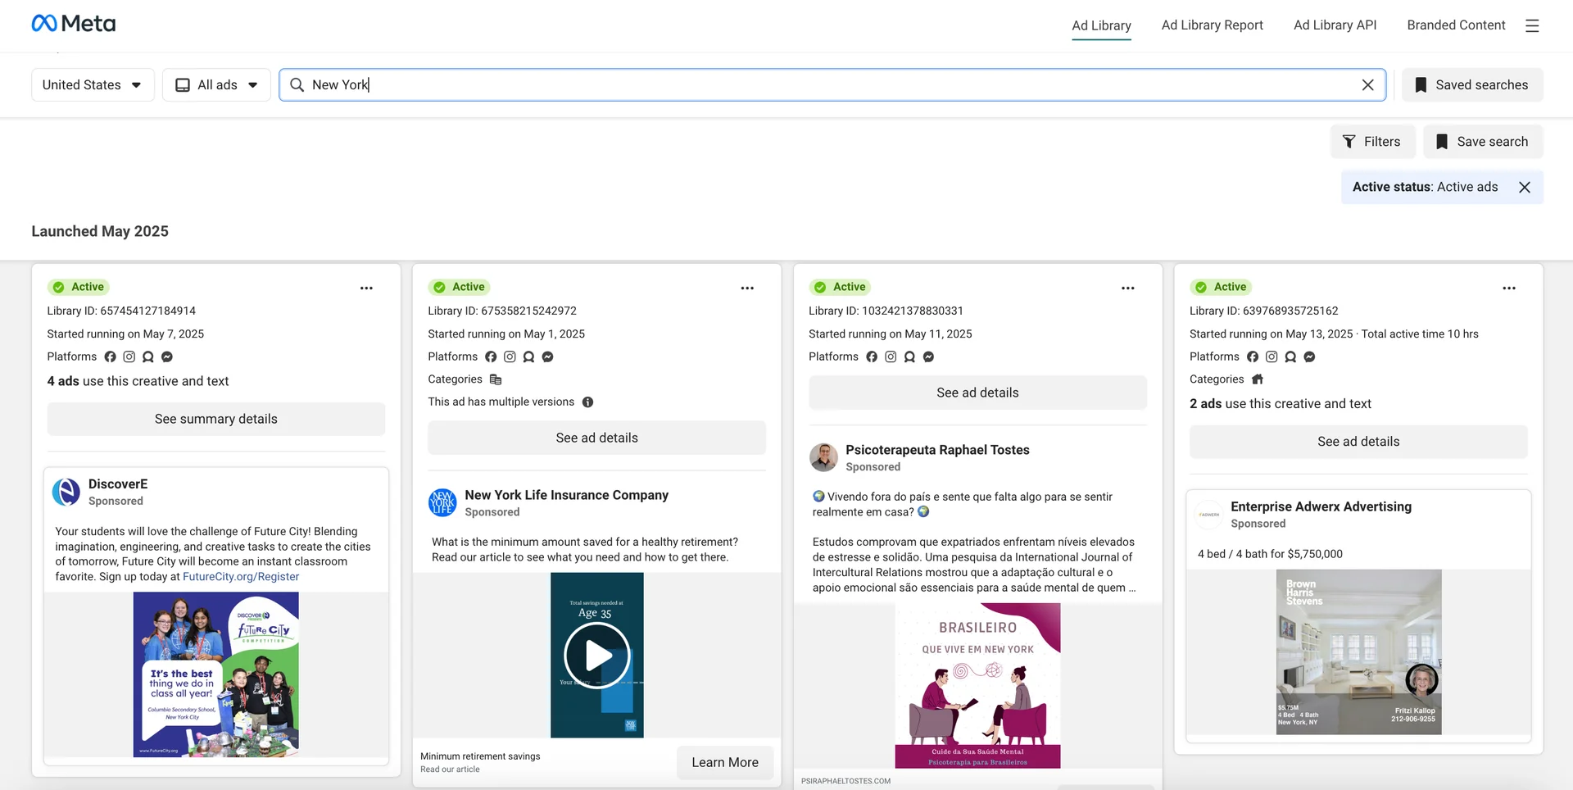Clear the New York search query

click(1368, 84)
